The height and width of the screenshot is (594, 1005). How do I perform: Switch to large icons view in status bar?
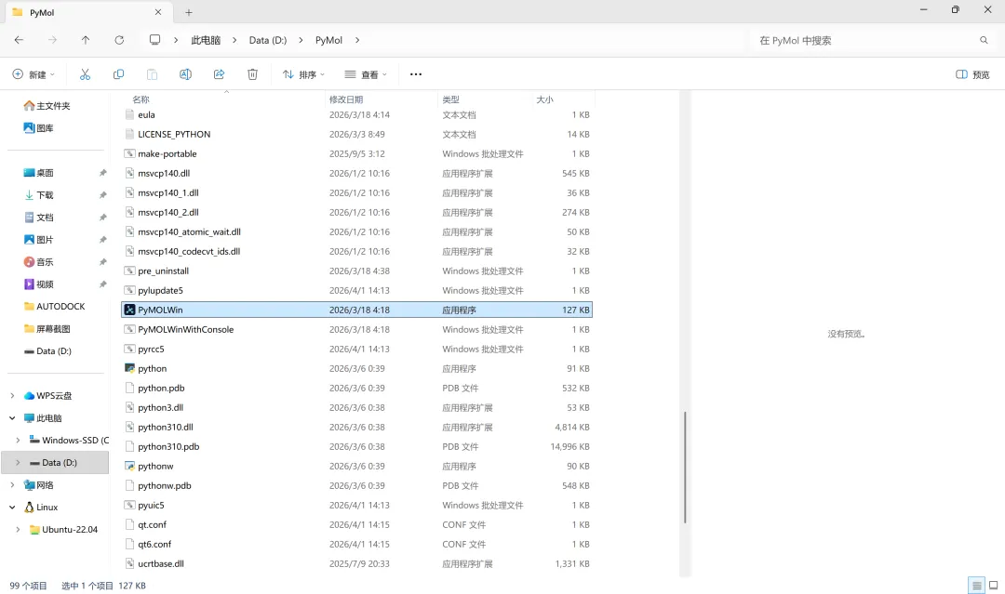pyautogui.click(x=994, y=585)
